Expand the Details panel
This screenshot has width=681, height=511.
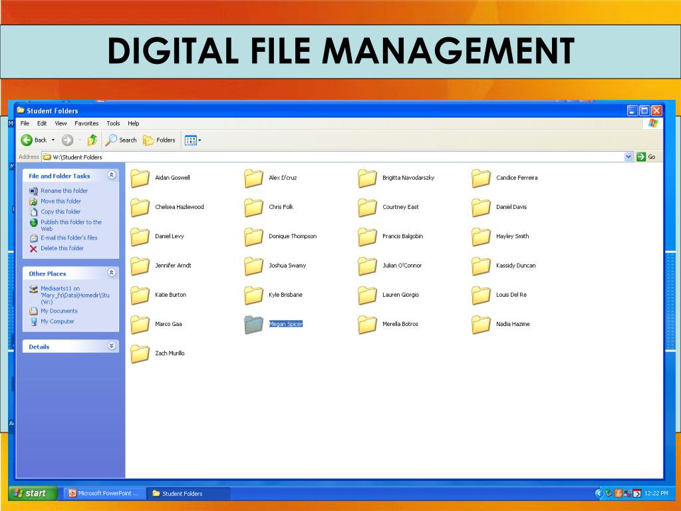click(112, 346)
